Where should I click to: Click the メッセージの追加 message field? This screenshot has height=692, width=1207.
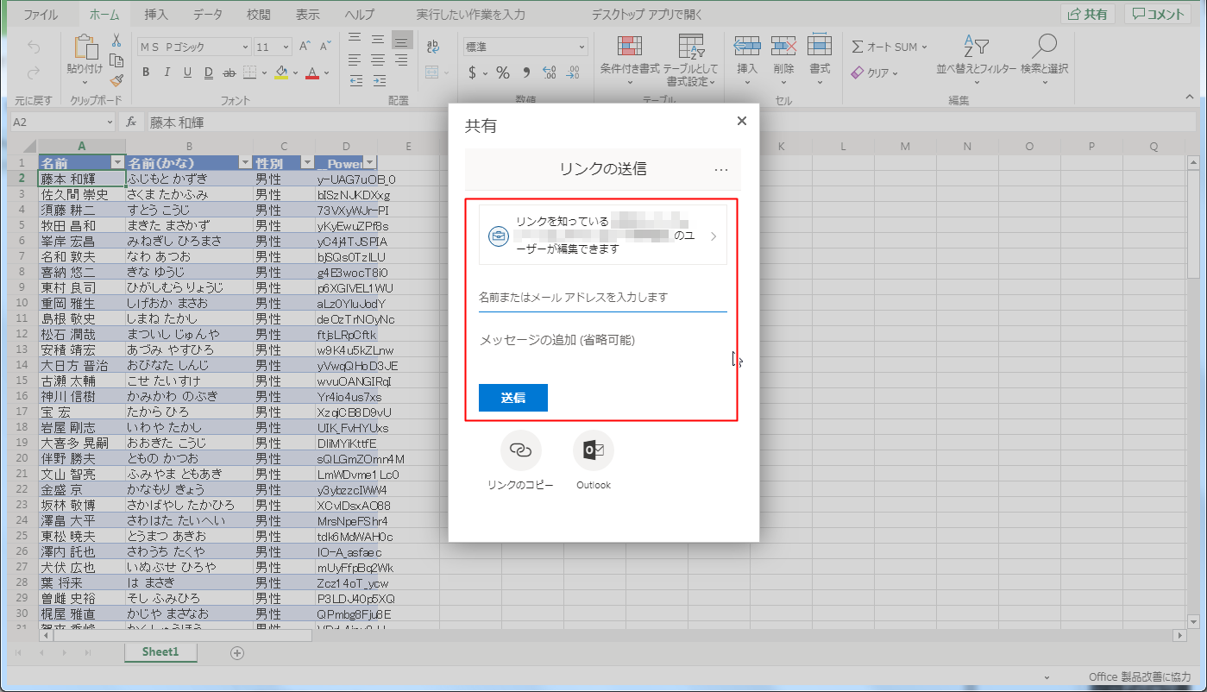[603, 340]
